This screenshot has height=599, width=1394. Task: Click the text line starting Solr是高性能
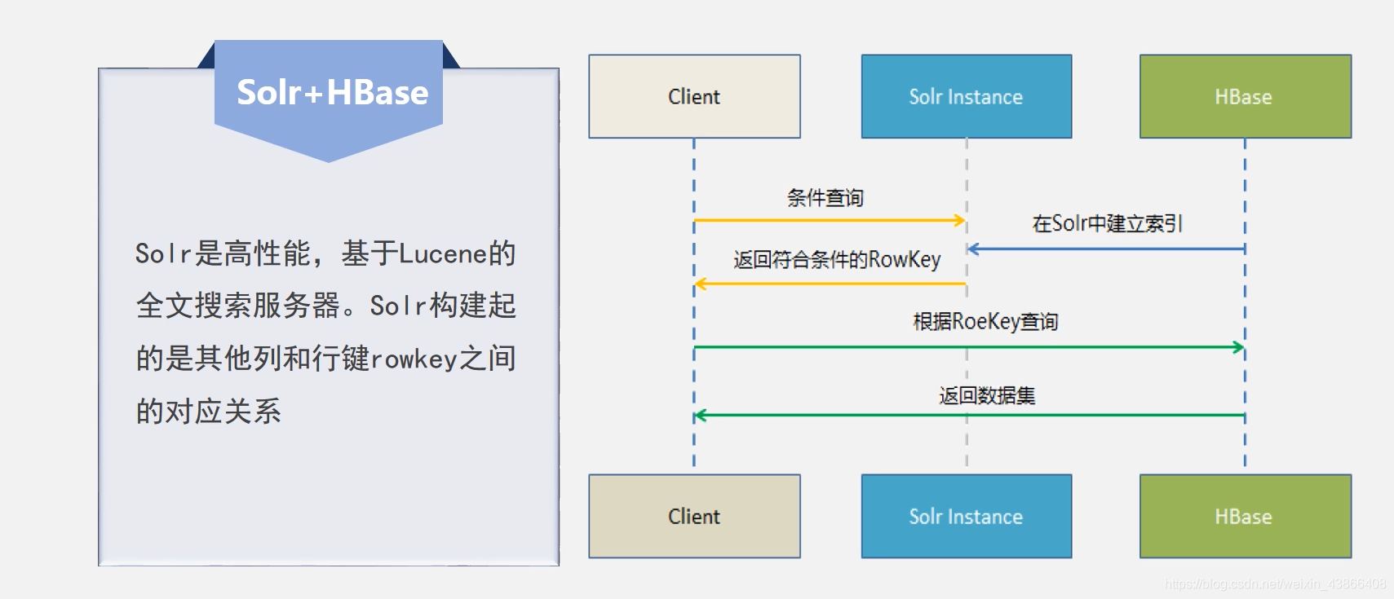(325, 253)
